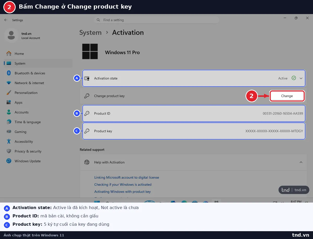This screenshot has height=239, width=313.
Task: Click the Accounts person icon
Action: (x=9, y=112)
